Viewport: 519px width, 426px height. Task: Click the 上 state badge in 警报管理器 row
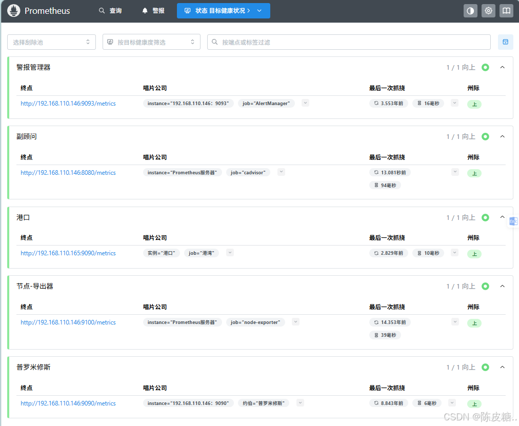(x=474, y=105)
